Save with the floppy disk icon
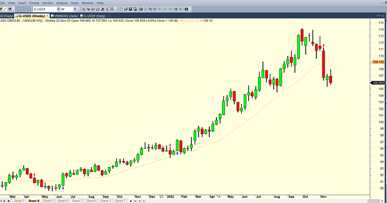Screen dimensions: 387x203 click(130, 10)
